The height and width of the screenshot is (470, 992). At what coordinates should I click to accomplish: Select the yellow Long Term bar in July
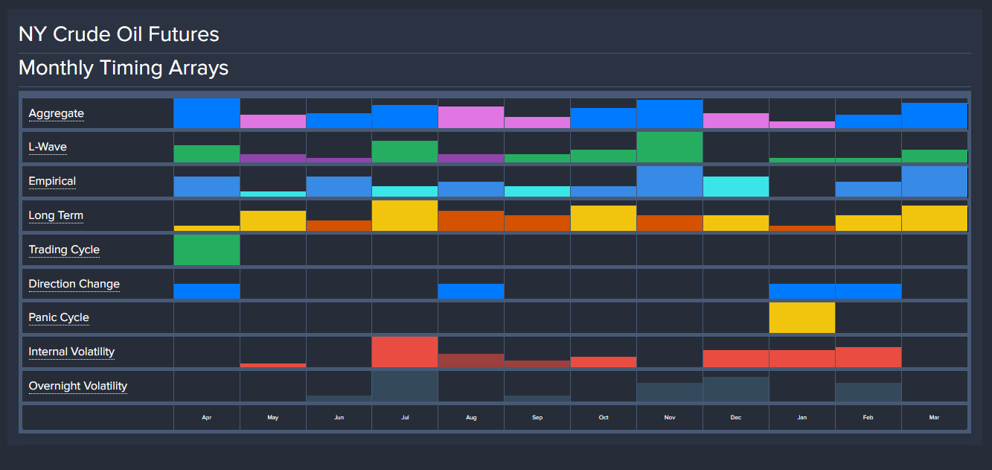tap(405, 216)
